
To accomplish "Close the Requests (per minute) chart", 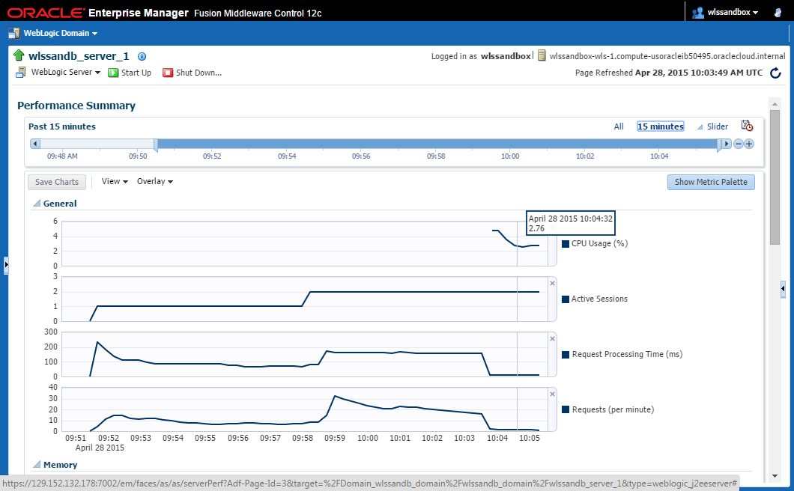I will pyautogui.click(x=552, y=394).
